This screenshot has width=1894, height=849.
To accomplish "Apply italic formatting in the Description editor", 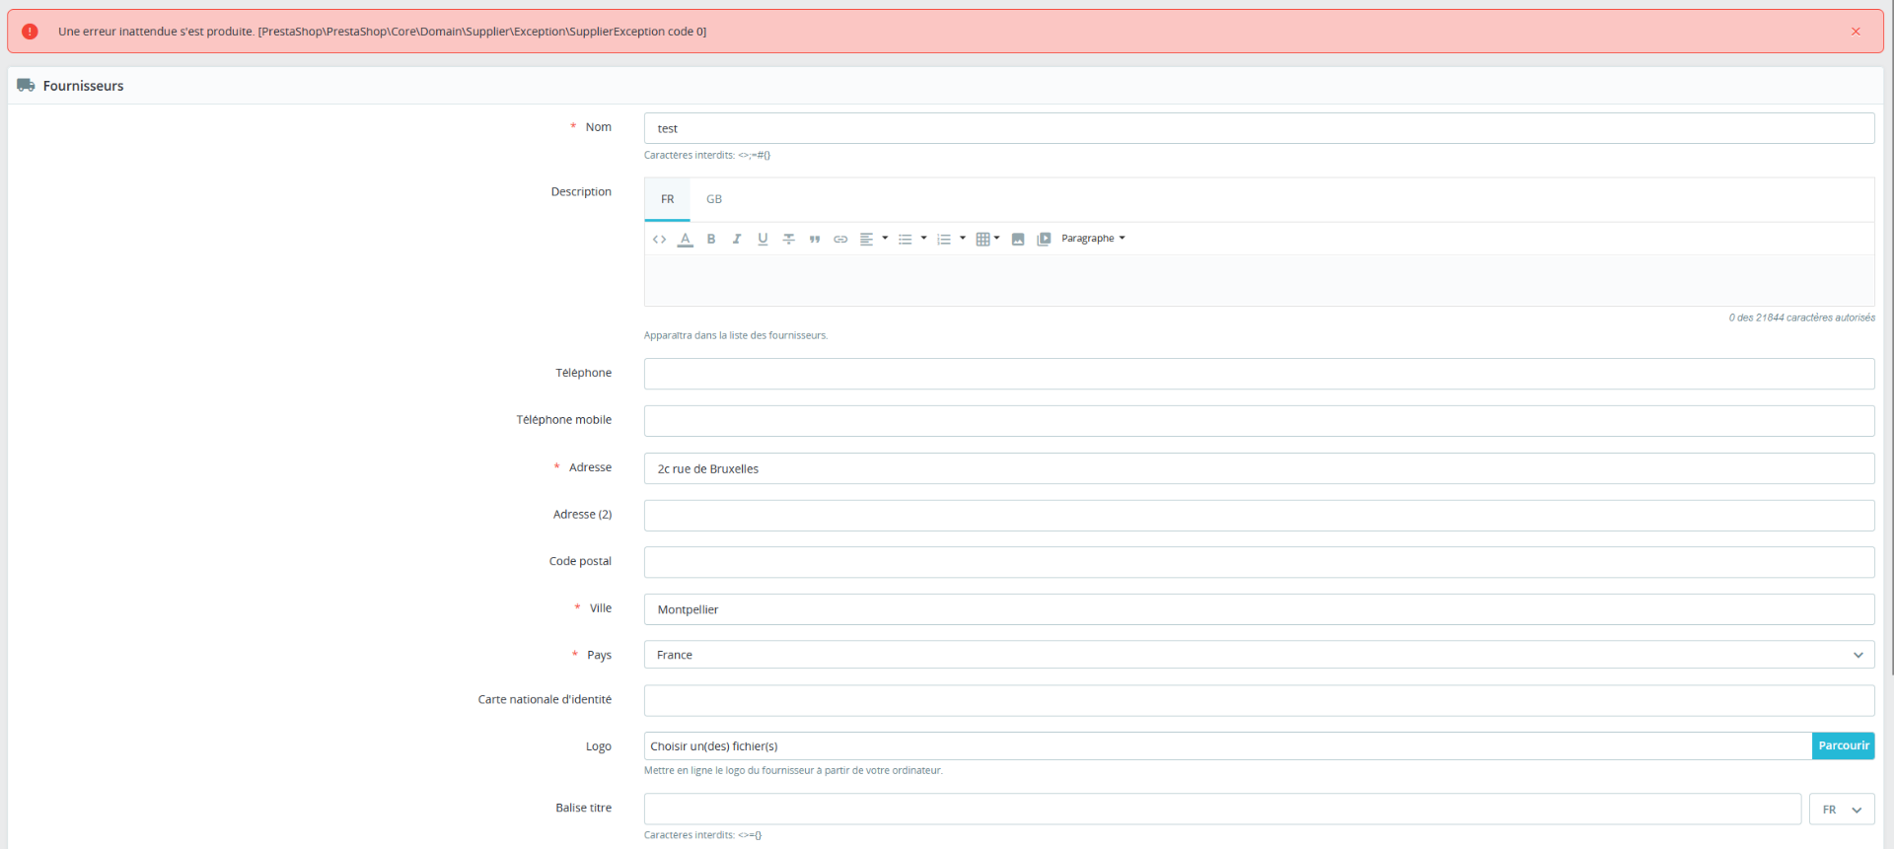I will coord(736,239).
